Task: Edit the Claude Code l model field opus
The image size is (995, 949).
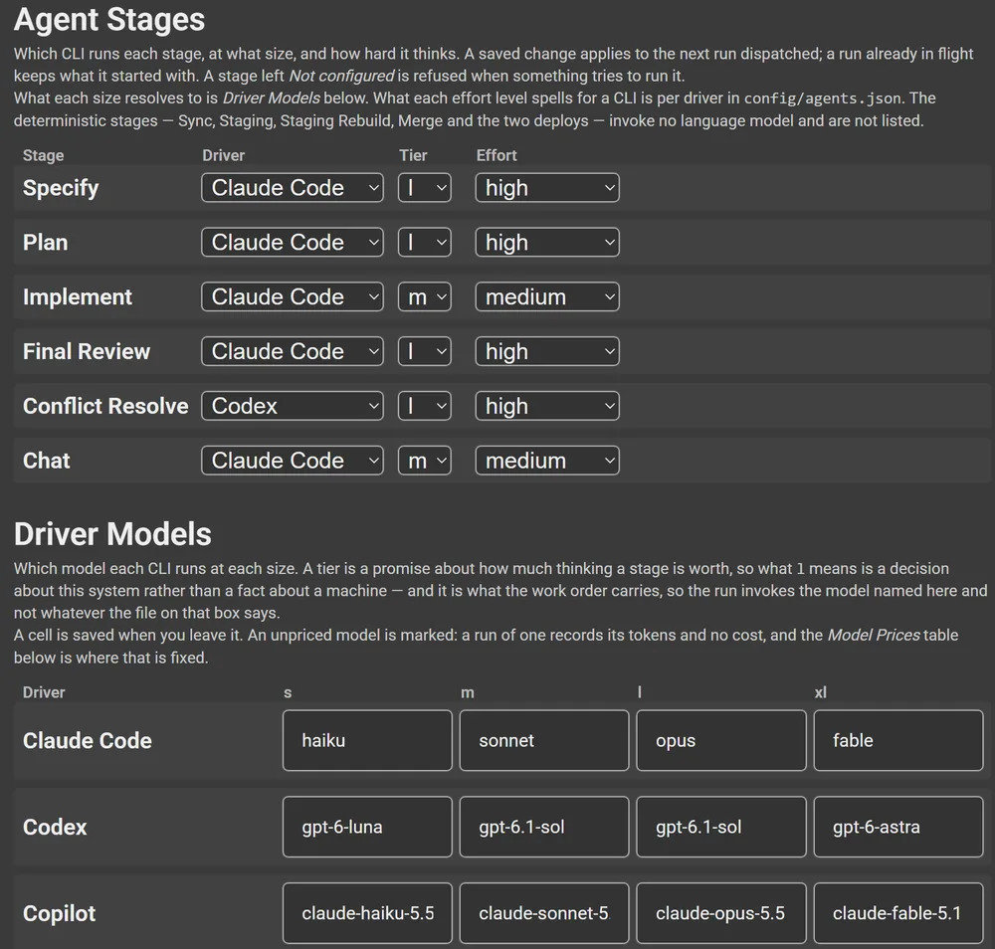Action: [720, 740]
